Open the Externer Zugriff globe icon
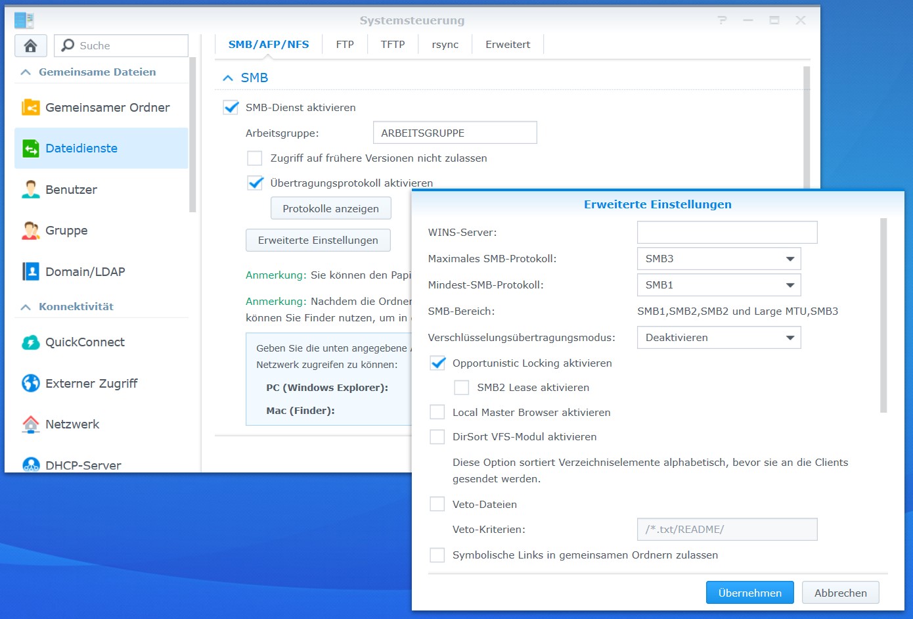Viewport: 913px width, 619px height. 30,383
